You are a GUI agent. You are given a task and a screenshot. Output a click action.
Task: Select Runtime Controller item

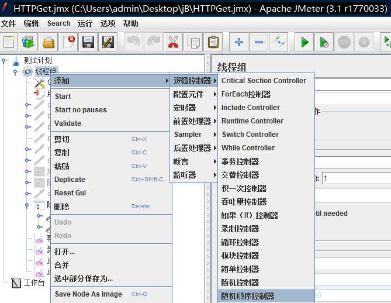266,121
